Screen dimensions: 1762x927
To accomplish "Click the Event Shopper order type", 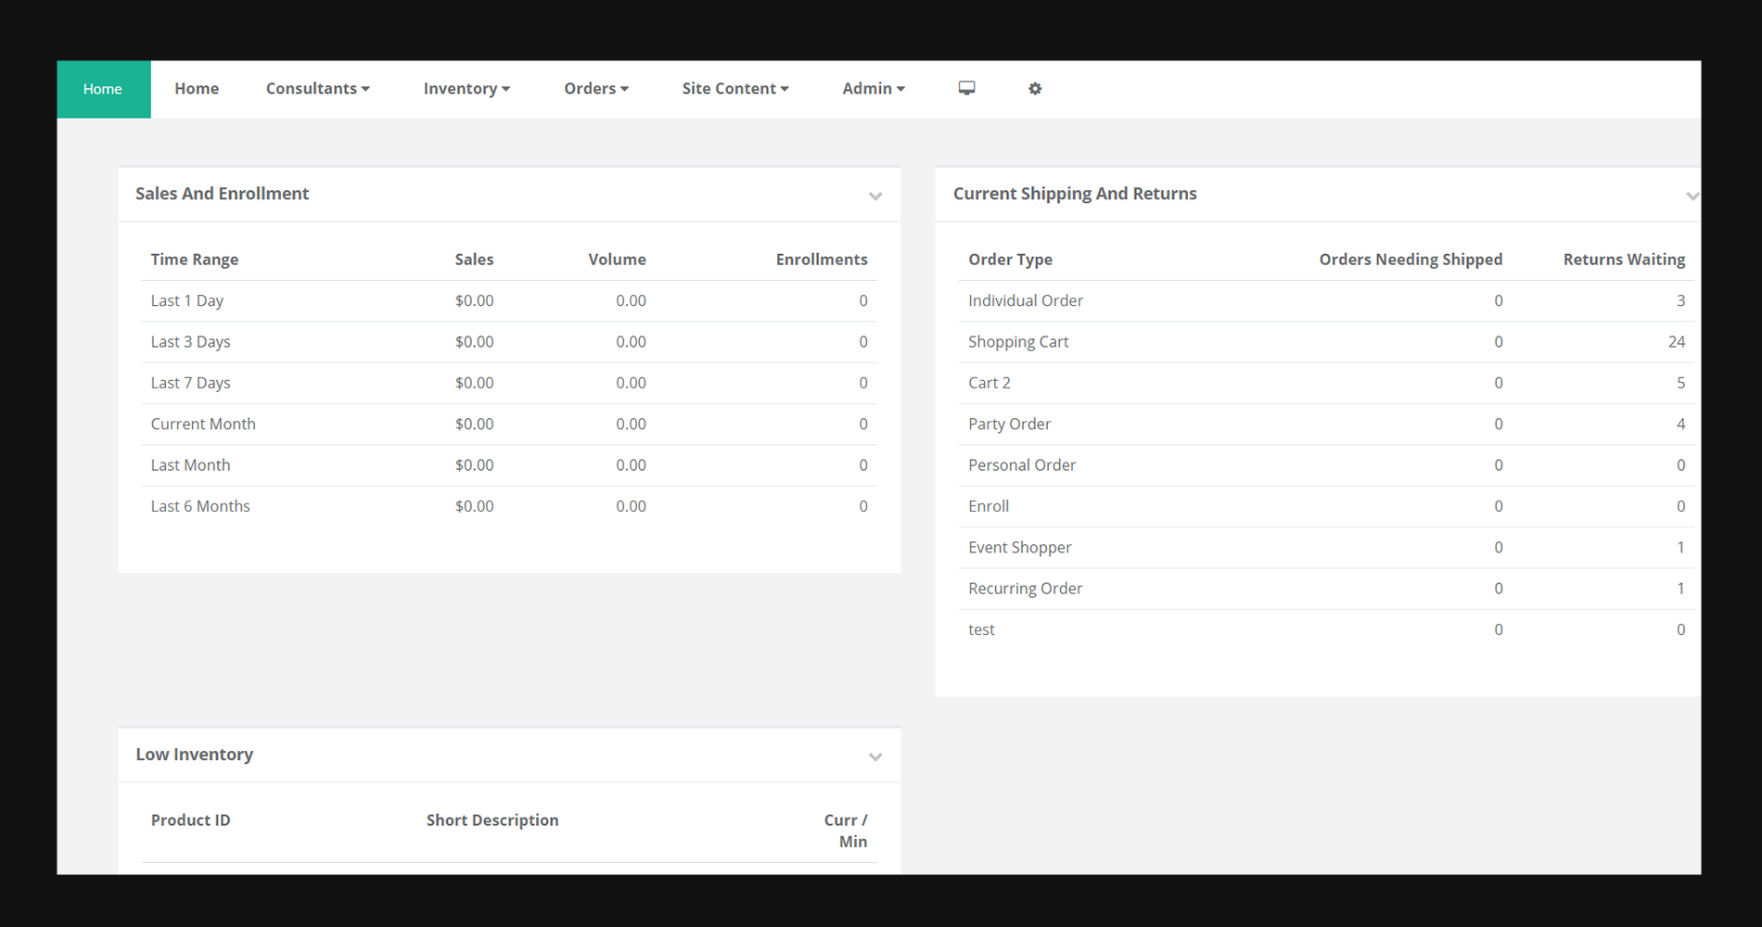I will (1020, 547).
